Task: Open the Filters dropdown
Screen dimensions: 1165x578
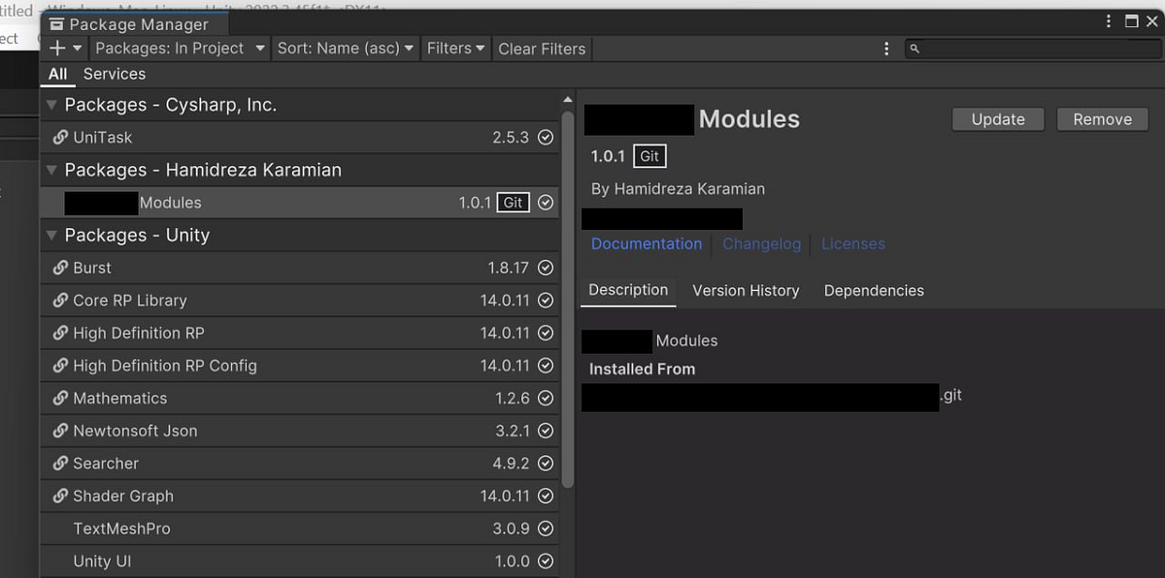Action: pyautogui.click(x=454, y=48)
